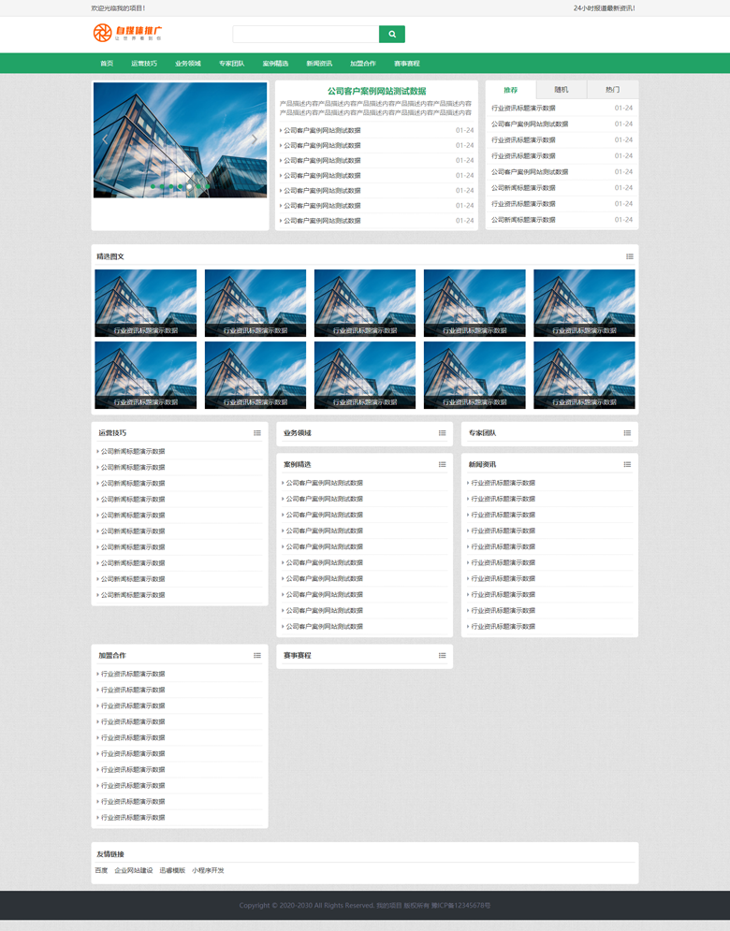
Task: Open 首页 in the green navigation bar
Action: coord(107,64)
